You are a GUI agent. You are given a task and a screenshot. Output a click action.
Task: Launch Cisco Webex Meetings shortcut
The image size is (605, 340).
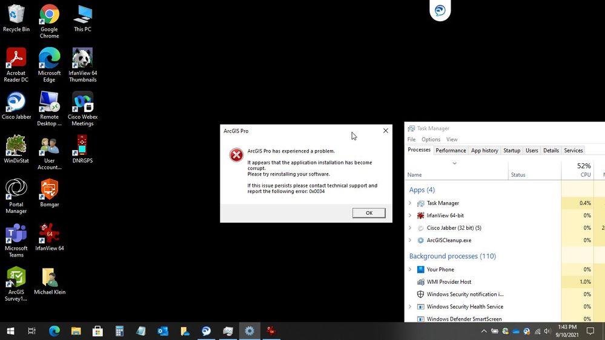[82, 109]
